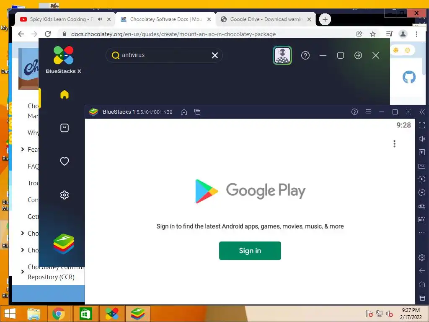Image resolution: width=429 pixels, height=322 pixels.
Task: Open BlueStacks X home from sidebar
Action: point(64,94)
